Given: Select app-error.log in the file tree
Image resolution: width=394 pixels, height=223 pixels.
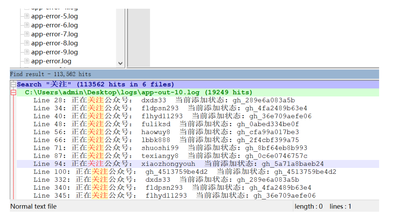Looking at the screenshot, I should (x=51, y=61).
